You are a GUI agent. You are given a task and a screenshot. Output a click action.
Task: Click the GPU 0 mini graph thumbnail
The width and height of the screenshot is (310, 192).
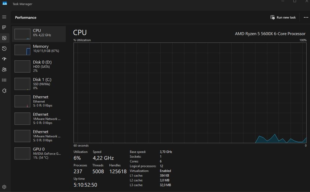point(22,153)
